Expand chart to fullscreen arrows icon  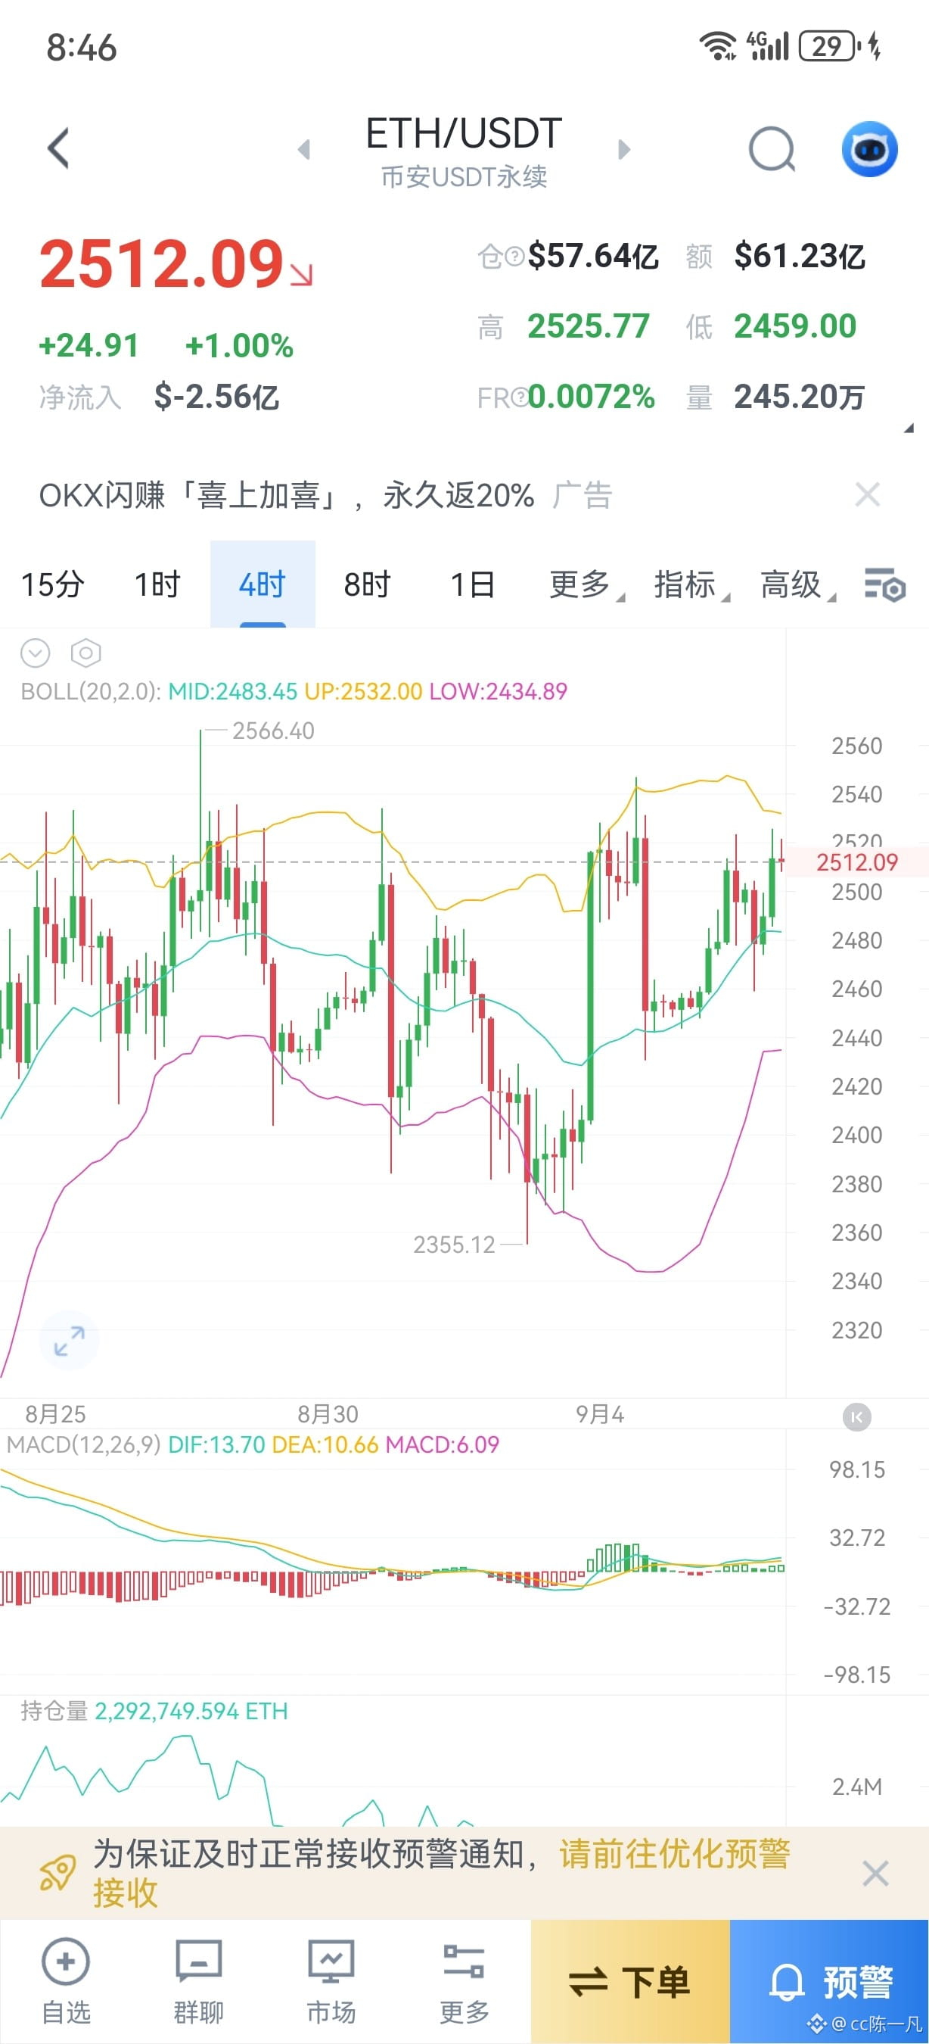coord(69,1340)
